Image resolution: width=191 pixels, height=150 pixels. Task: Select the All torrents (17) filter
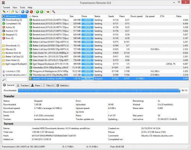pyautogui.click(x=15, y=16)
